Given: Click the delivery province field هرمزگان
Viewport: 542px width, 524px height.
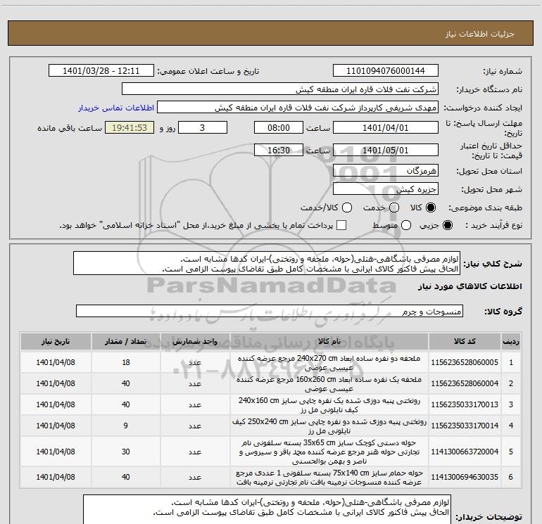Looking at the screenshot, I should click(x=386, y=171).
